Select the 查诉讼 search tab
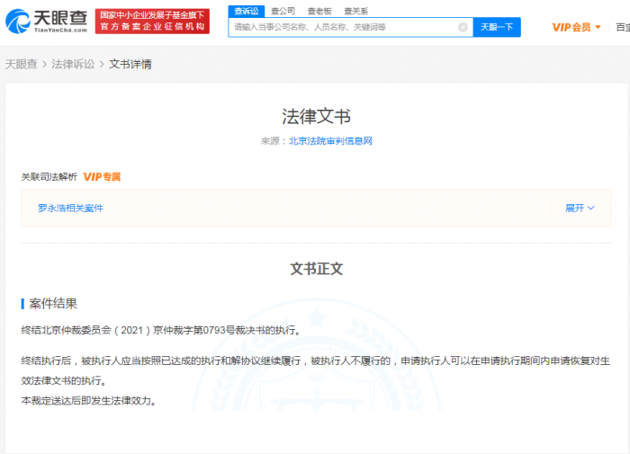 click(244, 11)
